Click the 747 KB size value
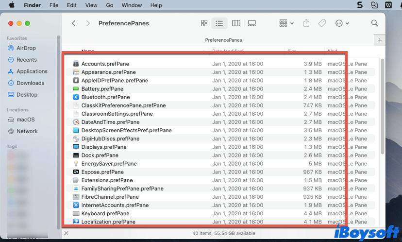 click(x=312, y=105)
